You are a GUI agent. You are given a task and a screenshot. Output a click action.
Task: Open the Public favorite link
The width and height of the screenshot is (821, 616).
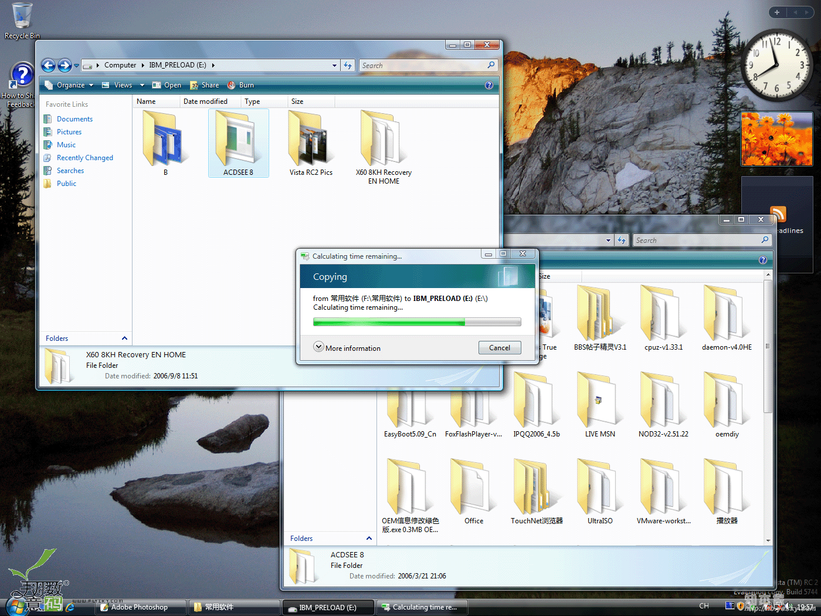pos(66,184)
